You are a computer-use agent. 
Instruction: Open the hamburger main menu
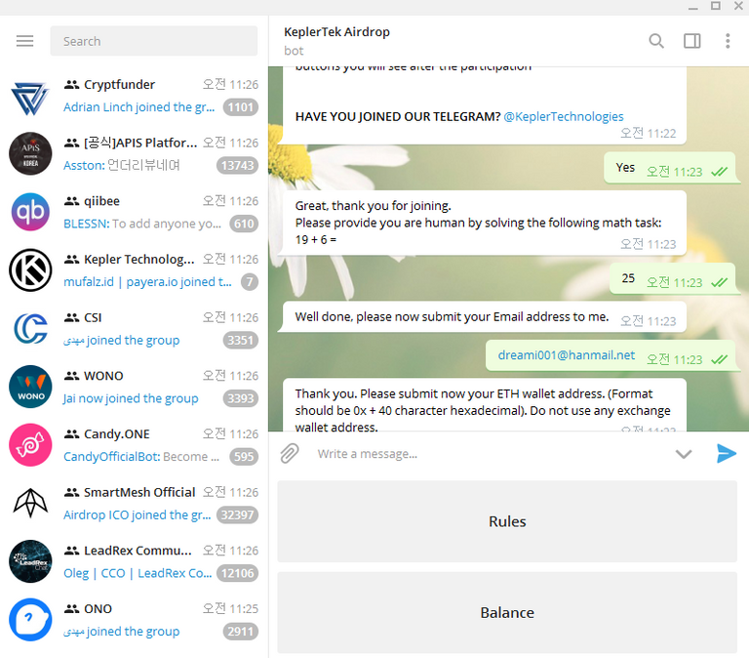(24, 41)
